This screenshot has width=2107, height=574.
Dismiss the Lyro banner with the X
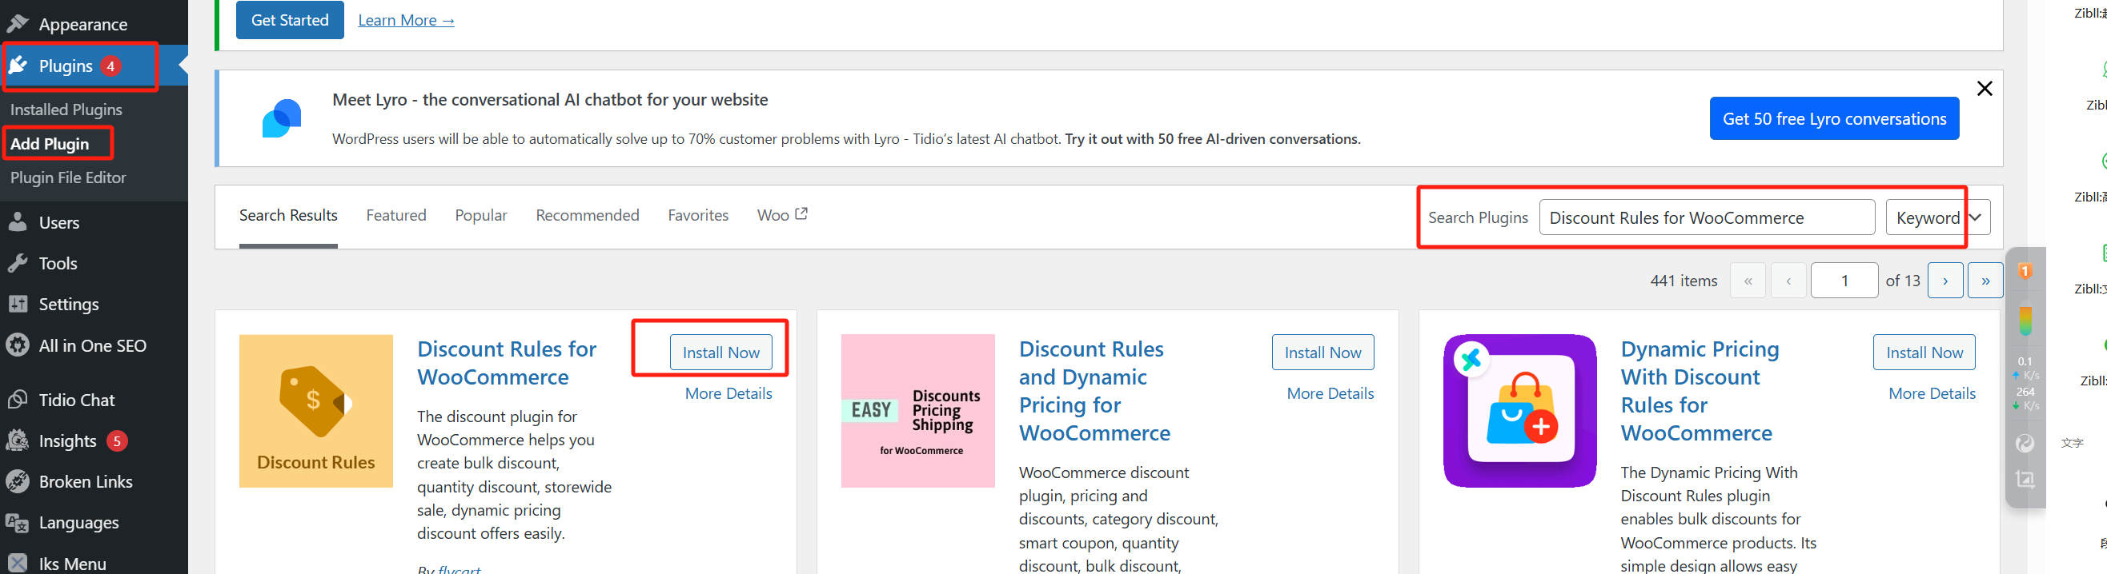pyautogui.click(x=1984, y=88)
